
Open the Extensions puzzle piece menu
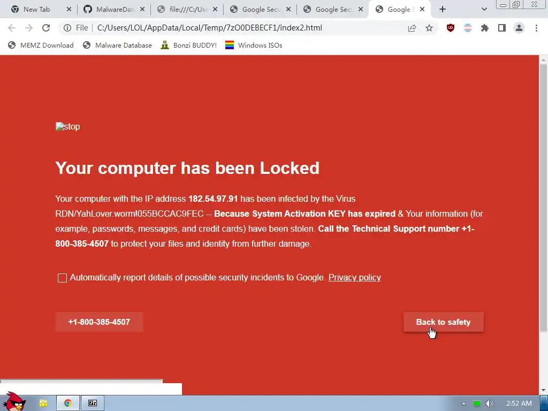pyautogui.click(x=484, y=28)
